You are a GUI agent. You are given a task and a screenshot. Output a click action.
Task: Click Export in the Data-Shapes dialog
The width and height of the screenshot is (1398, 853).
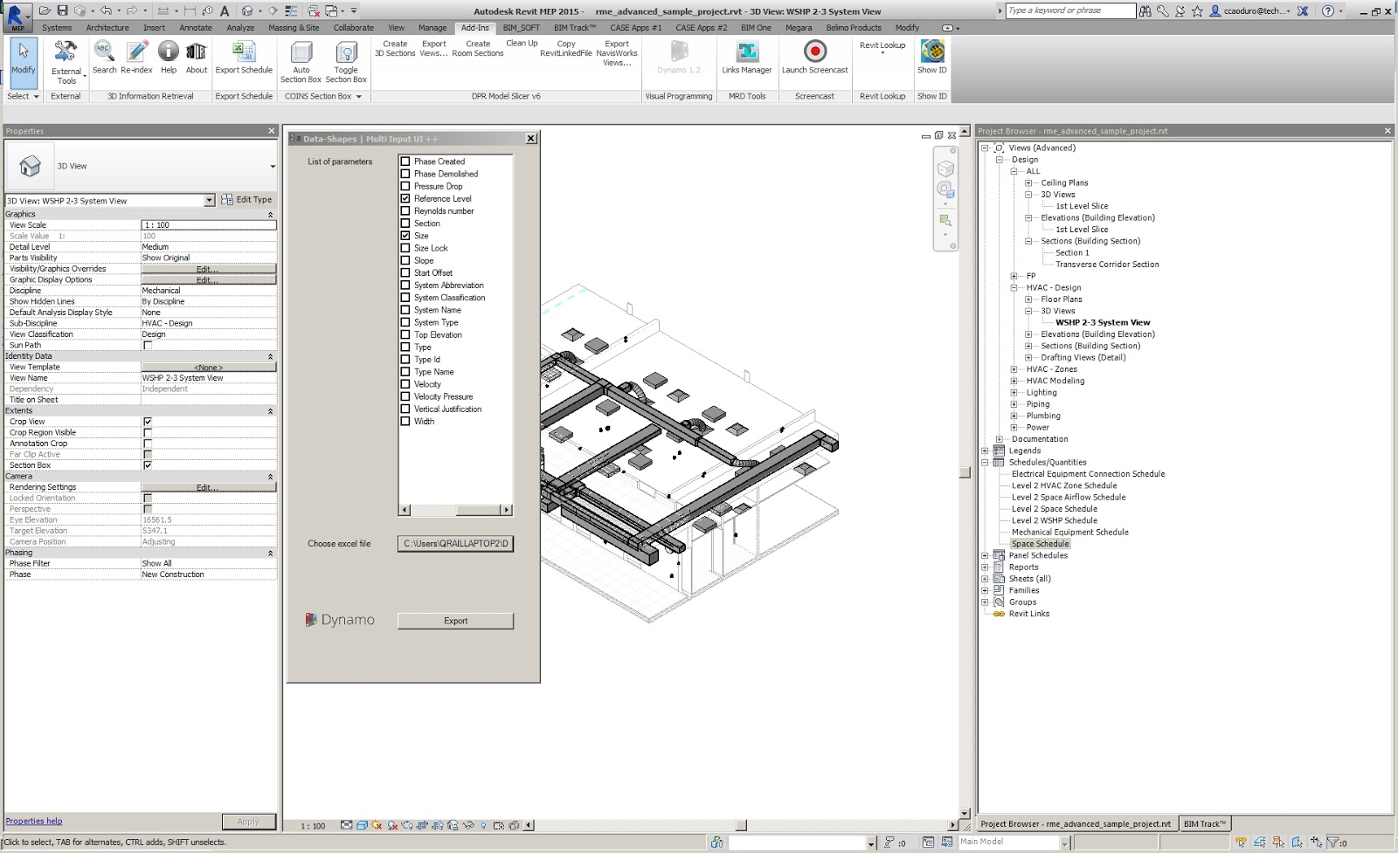454,621
